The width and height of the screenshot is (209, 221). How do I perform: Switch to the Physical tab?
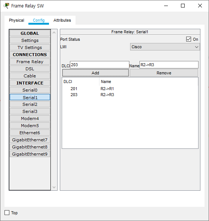[x=16, y=20]
